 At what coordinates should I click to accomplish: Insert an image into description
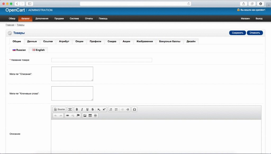pyautogui.click(x=85, y=115)
